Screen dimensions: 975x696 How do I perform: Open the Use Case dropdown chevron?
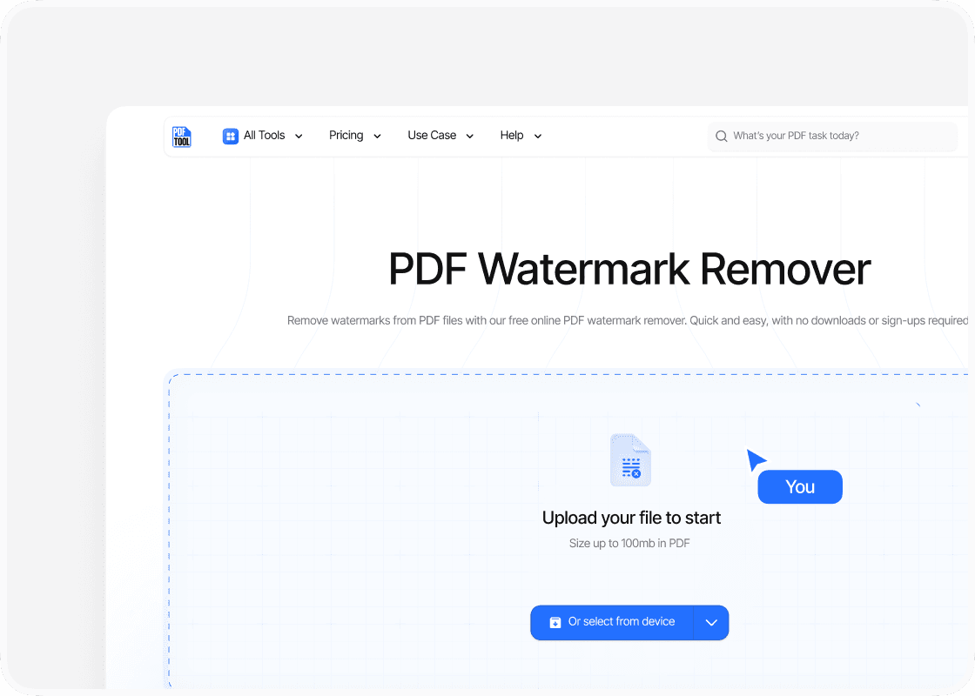coord(470,137)
